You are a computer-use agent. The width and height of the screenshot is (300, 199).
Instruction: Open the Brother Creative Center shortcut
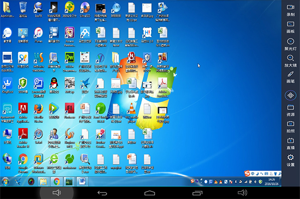101,138
